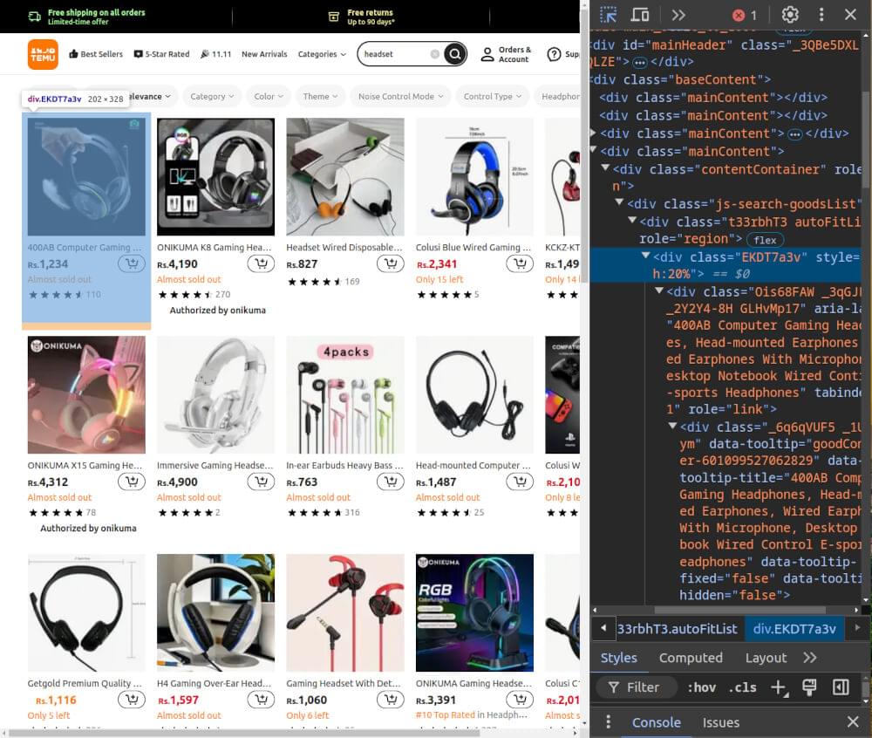Image resolution: width=872 pixels, height=738 pixels.
Task: Toggle :hov element state pseudo-classes
Action: [702, 687]
